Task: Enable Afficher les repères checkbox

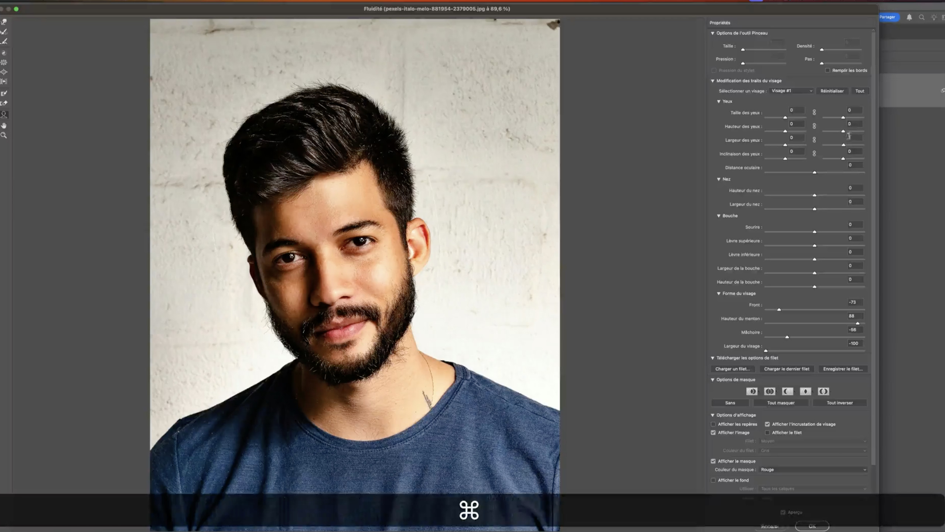Action: click(713, 424)
